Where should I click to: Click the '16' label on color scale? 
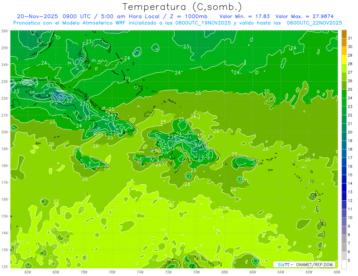350,166
